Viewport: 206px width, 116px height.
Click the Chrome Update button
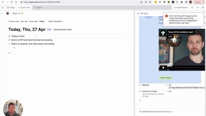pos(199,2)
